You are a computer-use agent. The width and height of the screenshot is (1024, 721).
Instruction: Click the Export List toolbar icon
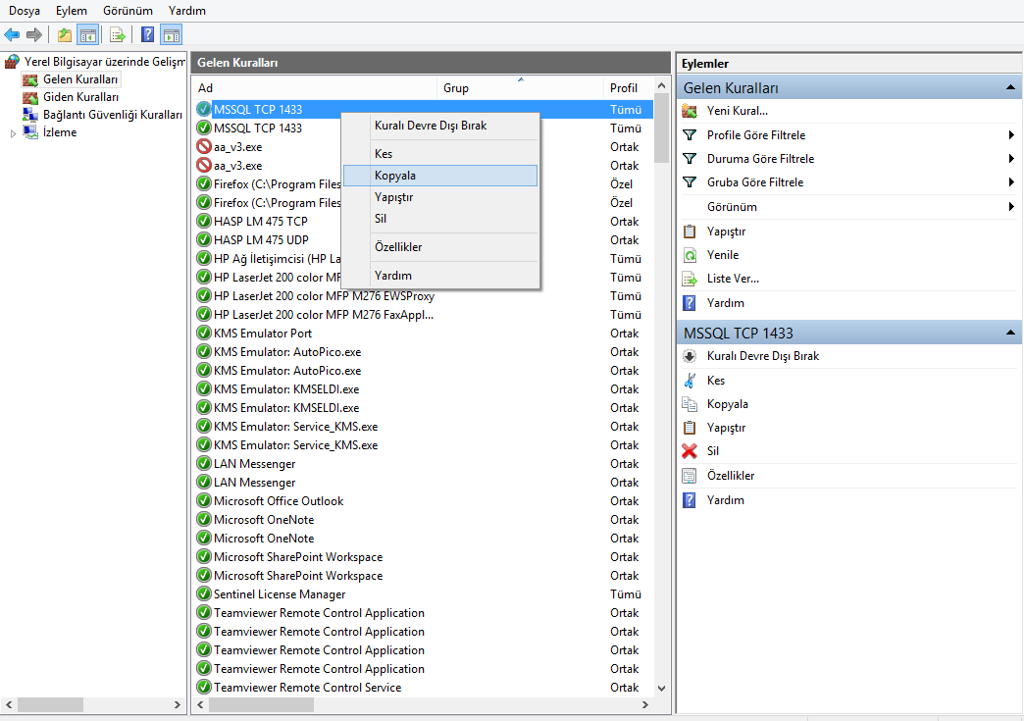pos(118,35)
